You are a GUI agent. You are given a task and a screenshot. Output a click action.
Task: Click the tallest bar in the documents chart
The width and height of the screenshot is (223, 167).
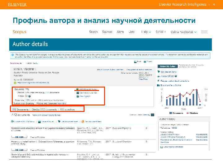[x=197, y=97]
